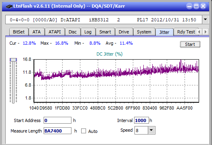Click the Cur 12.8% value
The image size is (212, 145).
(x=29, y=43)
